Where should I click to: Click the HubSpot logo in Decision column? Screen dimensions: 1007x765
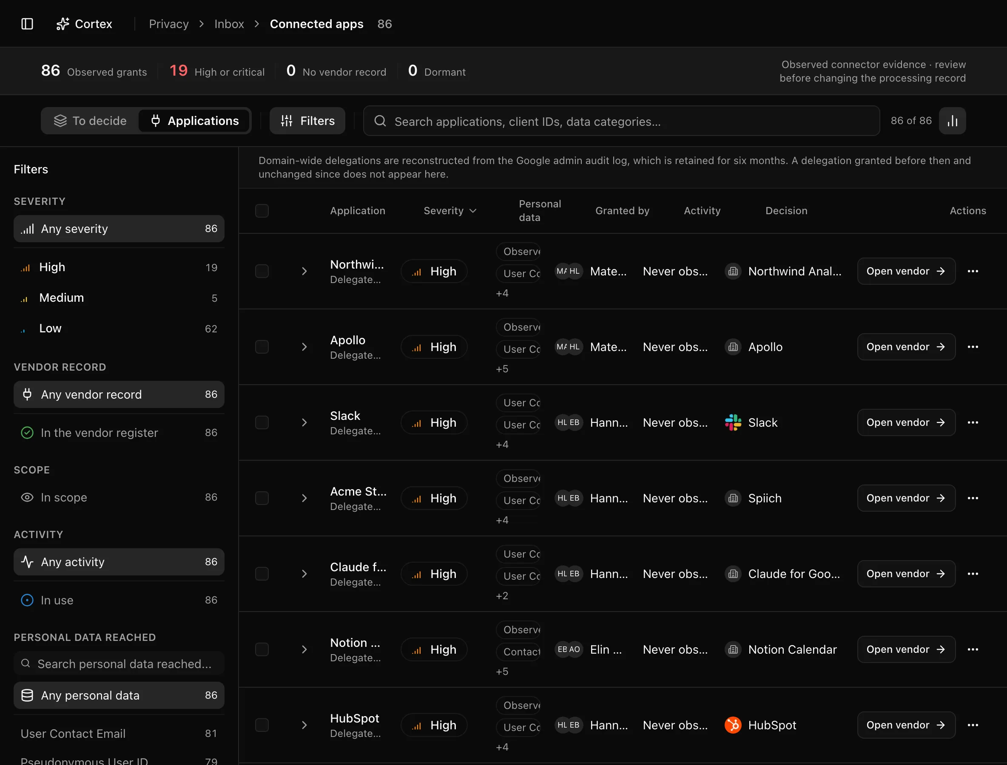tap(733, 725)
